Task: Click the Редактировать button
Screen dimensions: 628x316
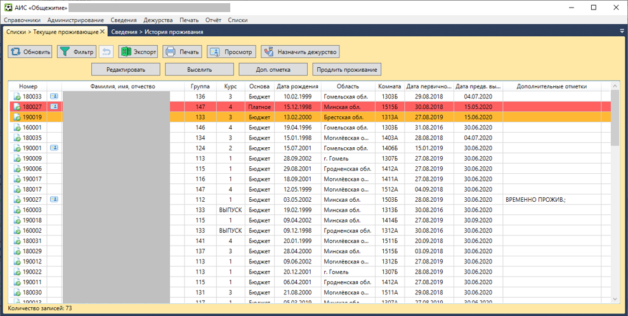Action: click(126, 69)
